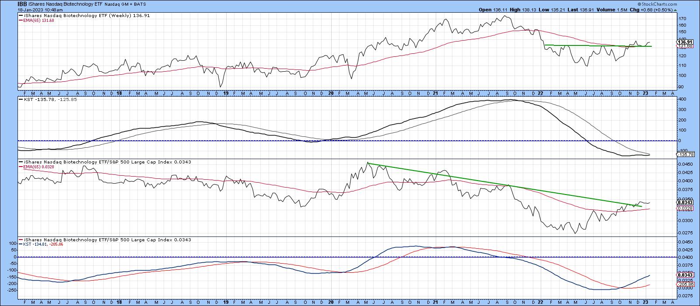Click the "Open 136.11" value

tap(493, 9)
